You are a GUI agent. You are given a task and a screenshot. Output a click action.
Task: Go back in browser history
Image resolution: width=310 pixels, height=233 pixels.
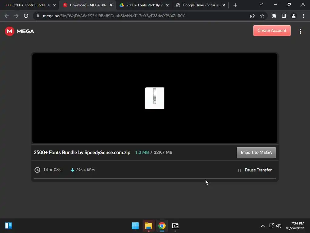(x=7, y=16)
